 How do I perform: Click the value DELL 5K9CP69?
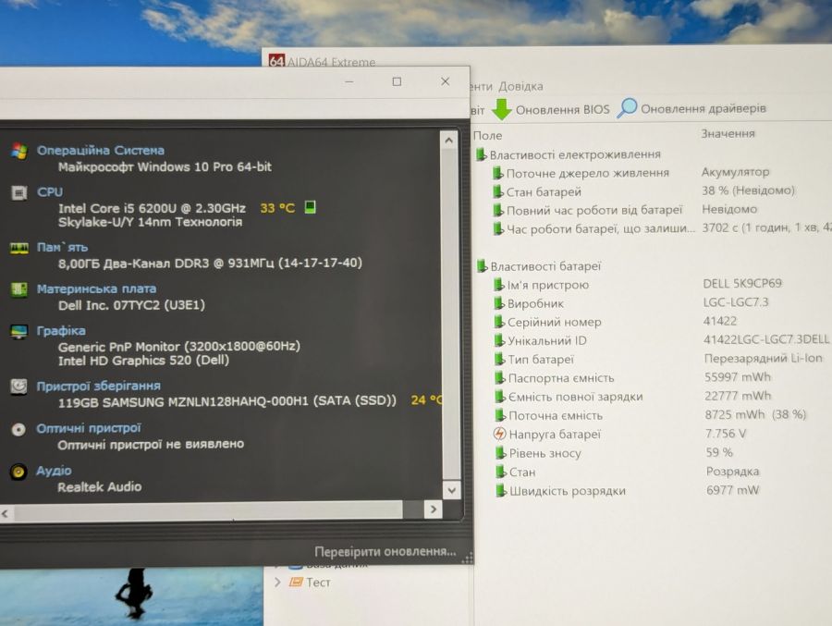pos(742,284)
